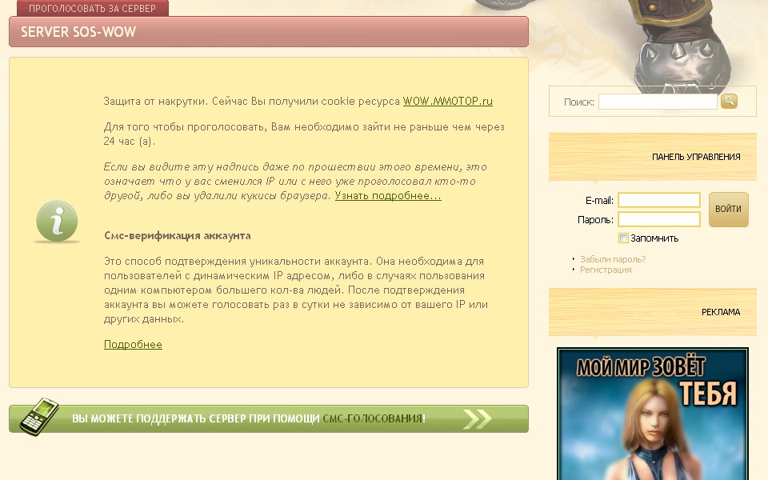768x480 pixels.
Task: Open the Забыли пароль? link
Action: pos(613,259)
